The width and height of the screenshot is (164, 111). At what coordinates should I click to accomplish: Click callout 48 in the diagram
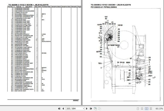pos(130,71)
